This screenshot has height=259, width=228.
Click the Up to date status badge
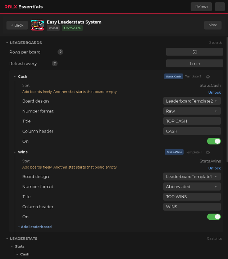pos(72,28)
